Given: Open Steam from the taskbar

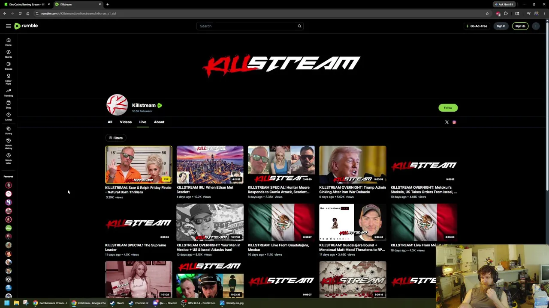Looking at the screenshot, I should (117, 303).
